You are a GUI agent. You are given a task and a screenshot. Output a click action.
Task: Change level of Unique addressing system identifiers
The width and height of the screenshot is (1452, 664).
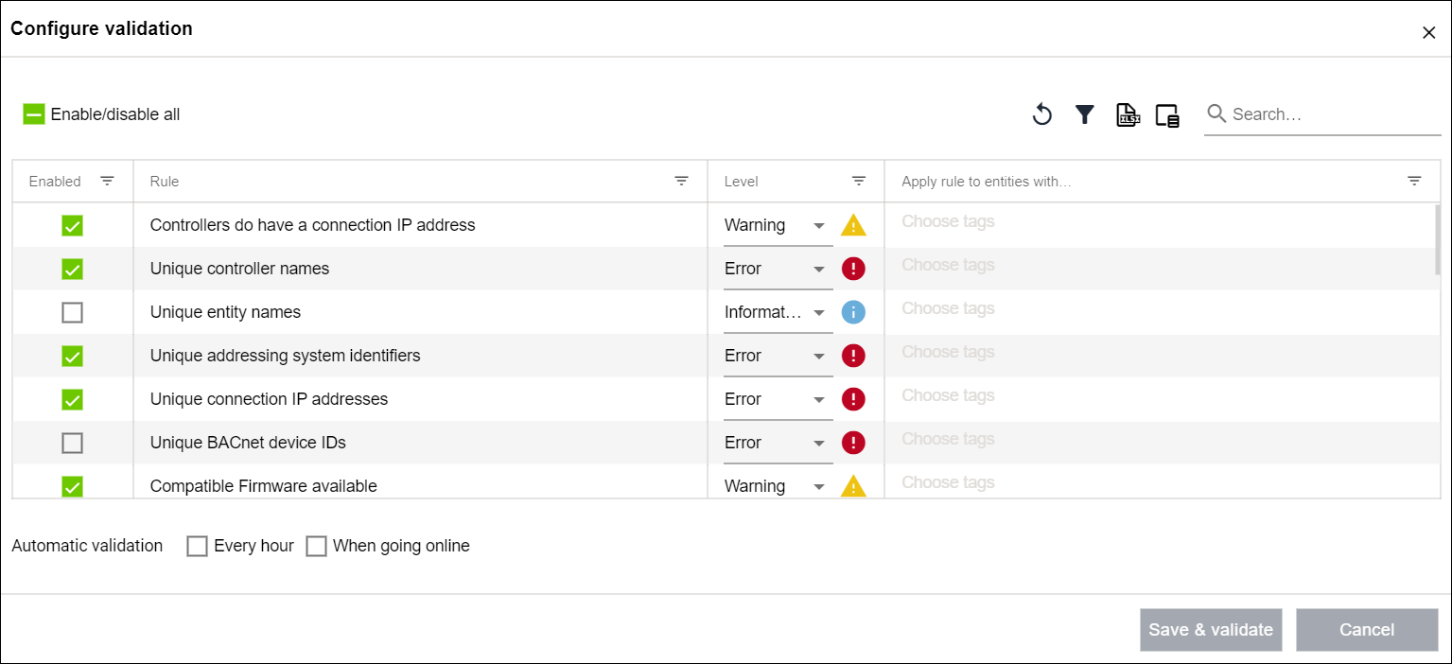(x=778, y=356)
